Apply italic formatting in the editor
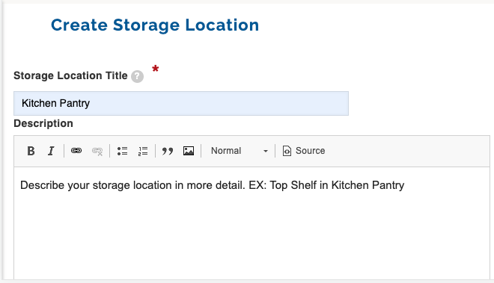494x283 pixels. [51, 151]
